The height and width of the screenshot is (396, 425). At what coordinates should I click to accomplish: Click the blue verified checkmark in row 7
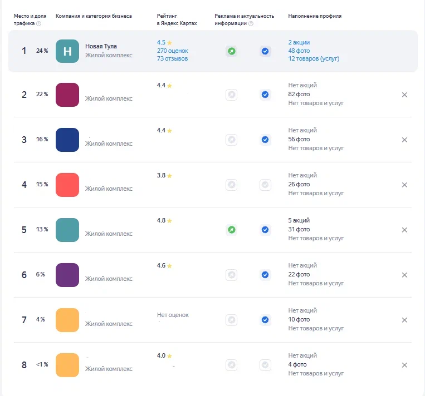[x=265, y=320]
